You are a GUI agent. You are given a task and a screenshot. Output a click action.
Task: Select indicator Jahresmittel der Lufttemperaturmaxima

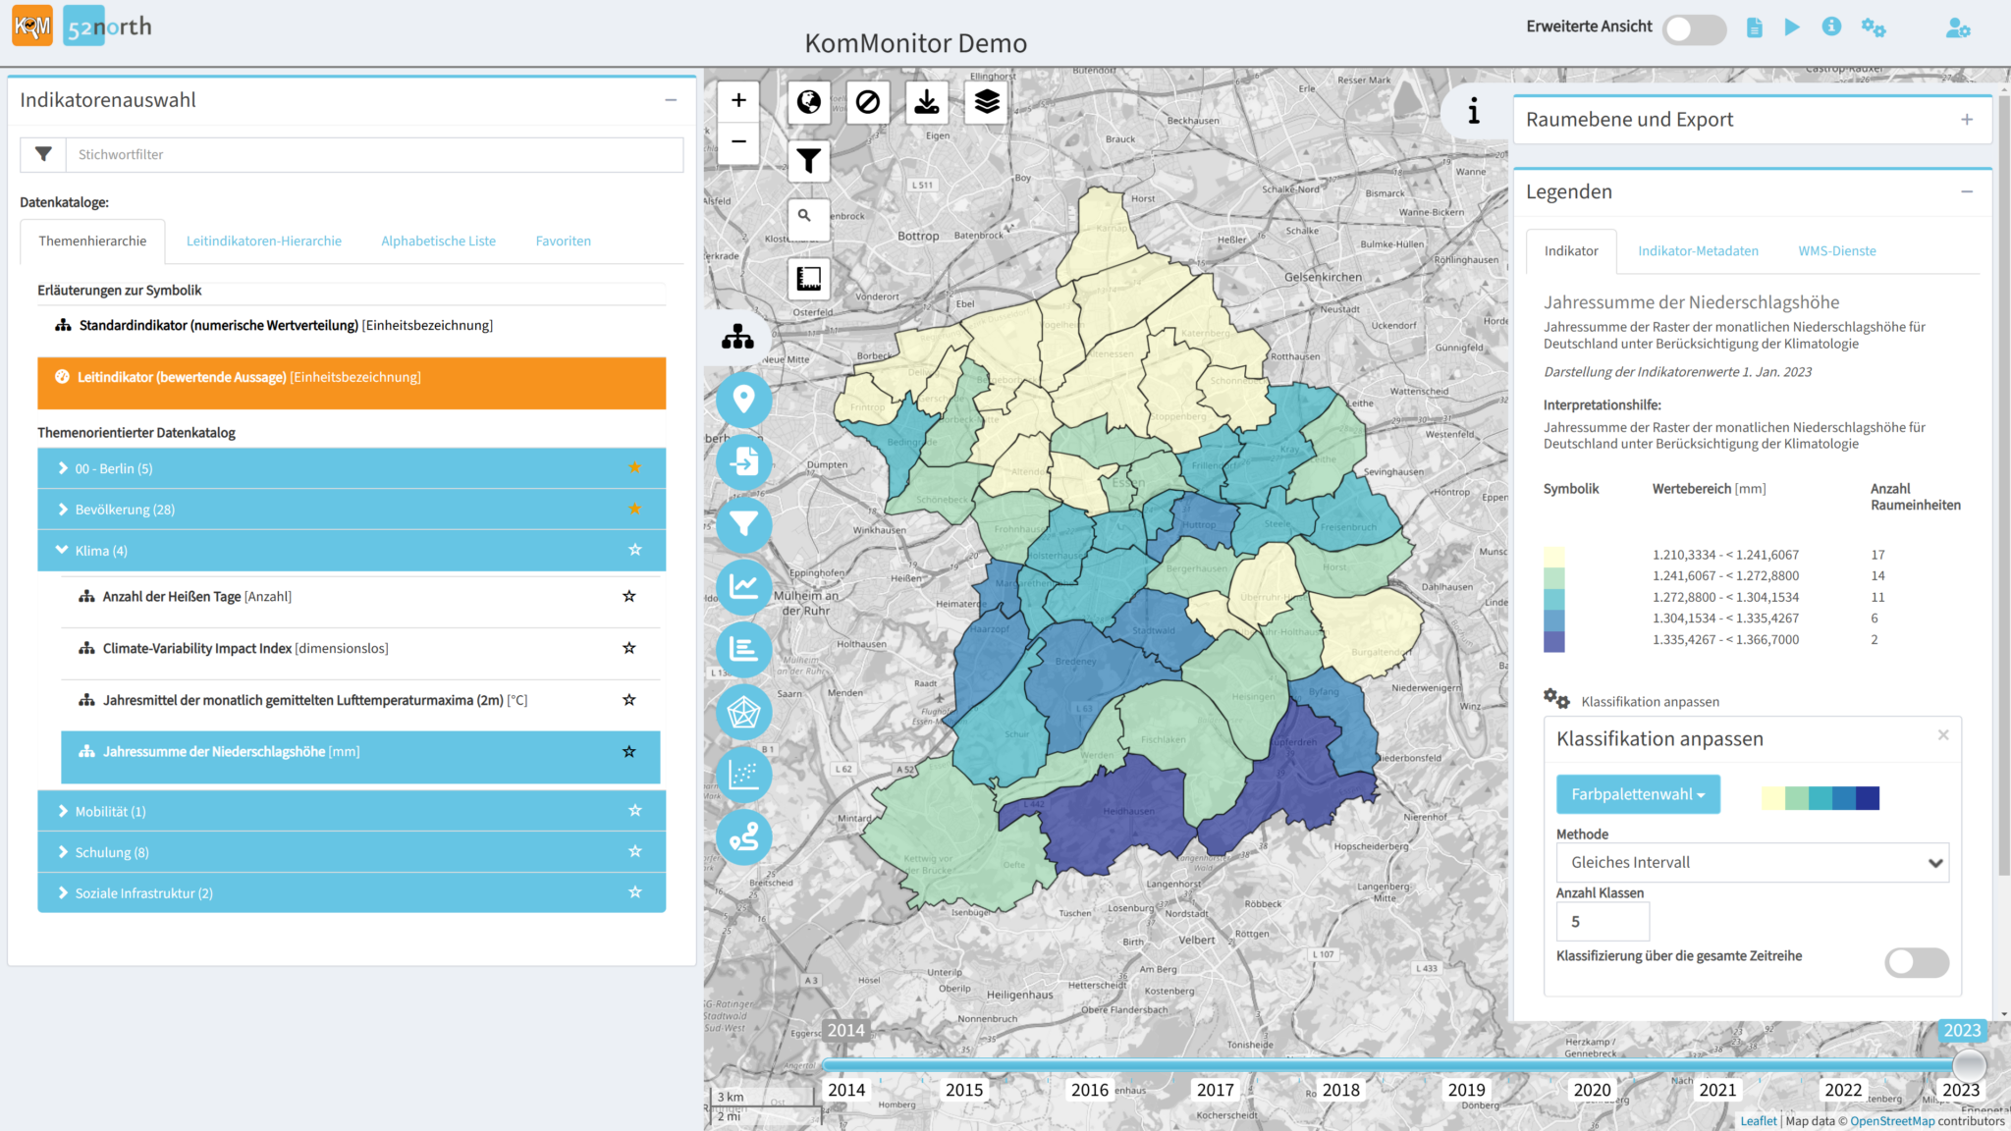(x=360, y=700)
